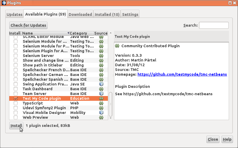Click the community source icon for TypoScript
This screenshot has height=148, width=238.
click(x=101, y=103)
